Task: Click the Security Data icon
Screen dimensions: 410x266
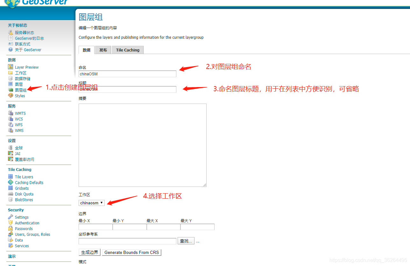Action: (11, 240)
